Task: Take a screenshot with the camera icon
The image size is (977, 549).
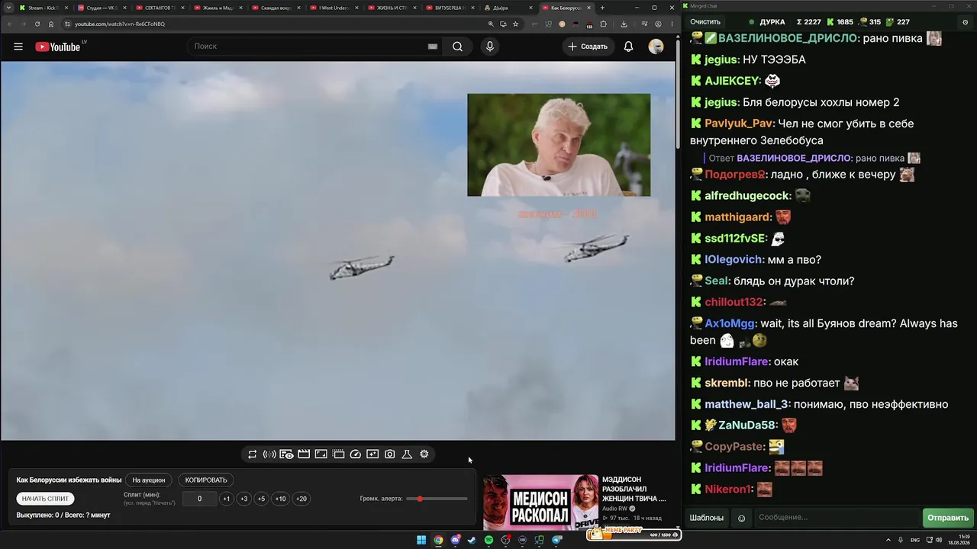Action: (x=390, y=454)
